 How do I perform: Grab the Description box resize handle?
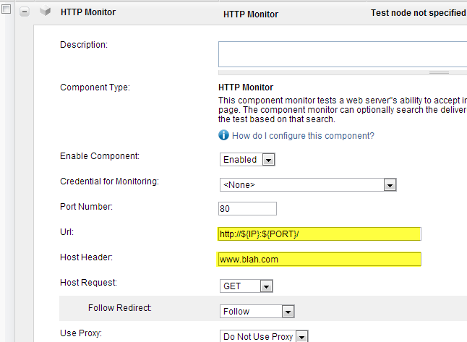click(439, 72)
